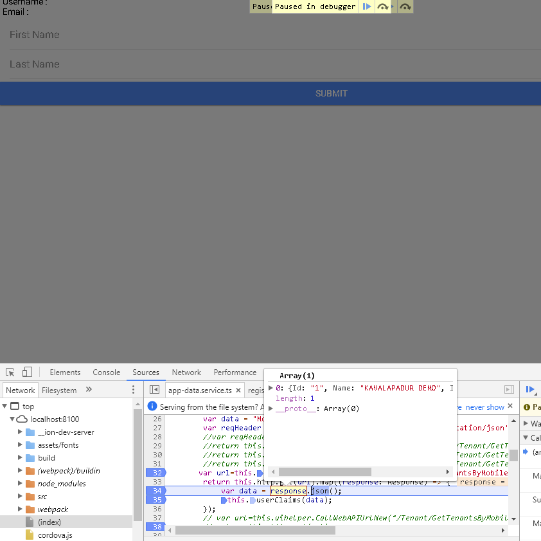Step over next function call in overlay
This screenshot has height=541, width=541.
coord(383,6)
